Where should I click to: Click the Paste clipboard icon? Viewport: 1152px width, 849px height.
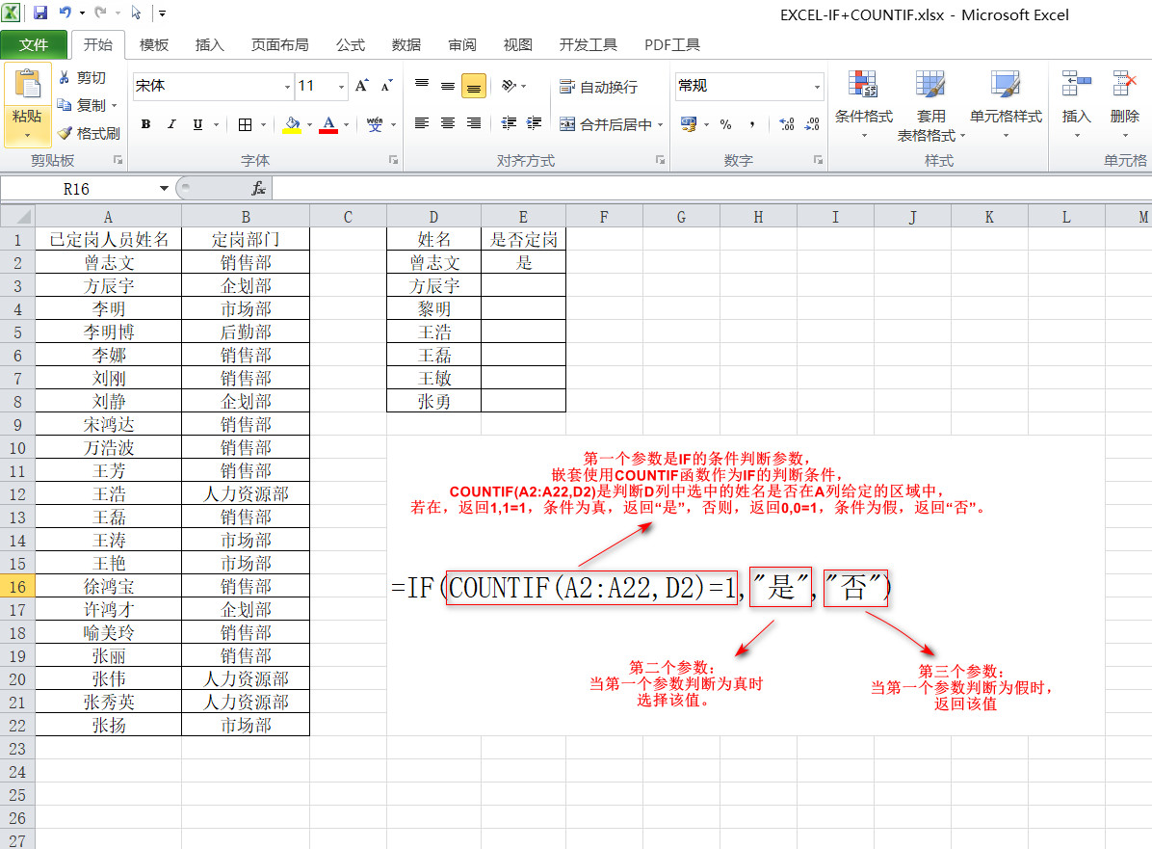pyautogui.click(x=27, y=84)
